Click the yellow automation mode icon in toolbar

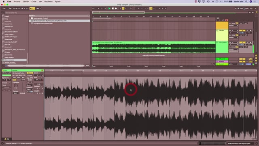pyautogui.click(x=123, y=9)
